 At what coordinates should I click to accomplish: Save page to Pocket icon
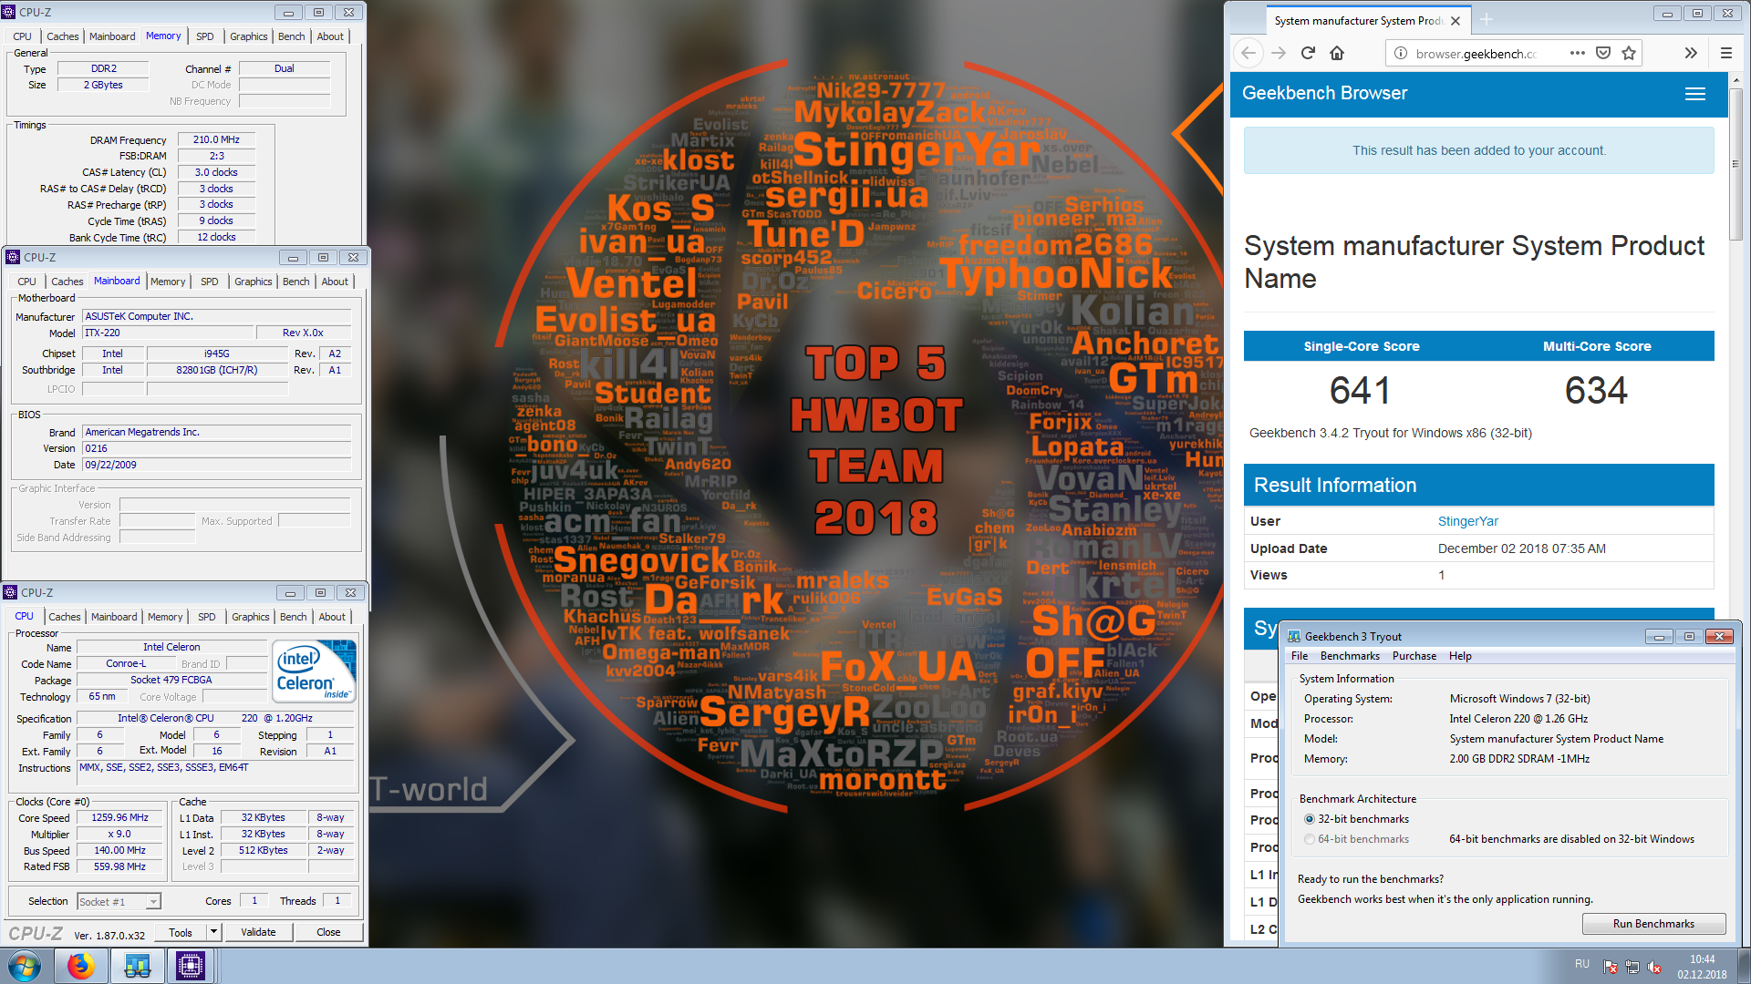1603,53
